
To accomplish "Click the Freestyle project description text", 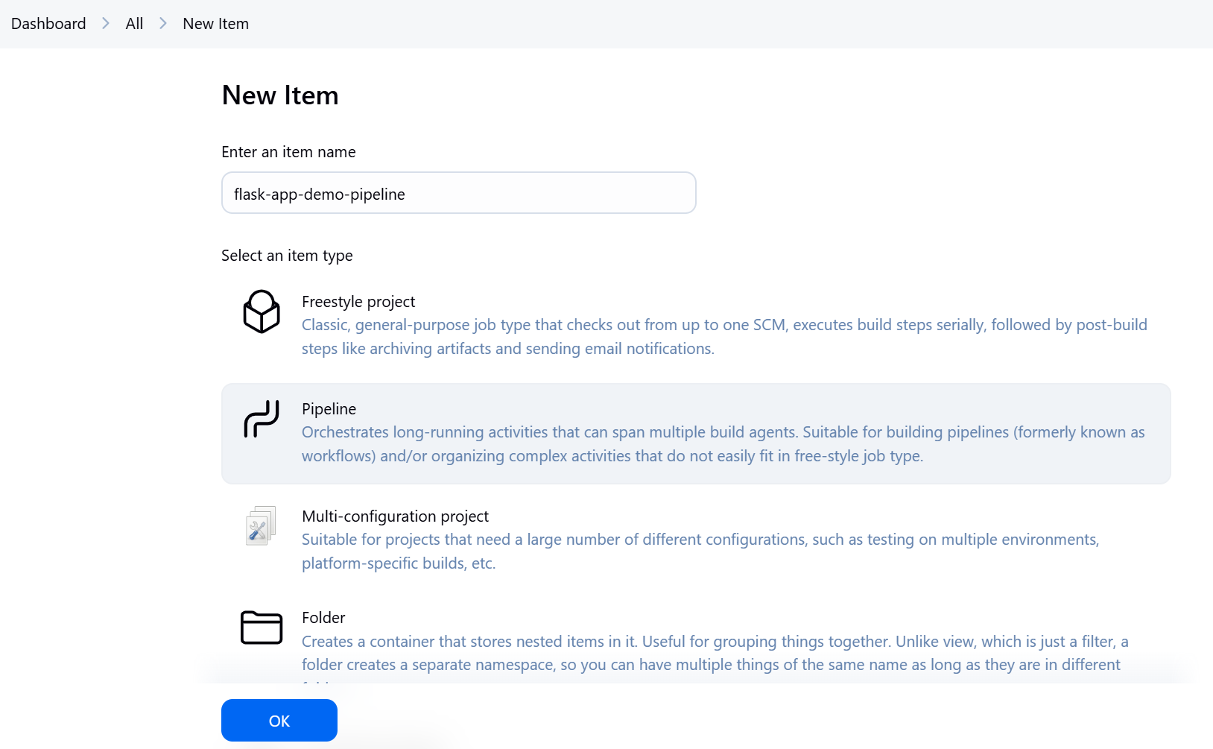I will click(724, 337).
